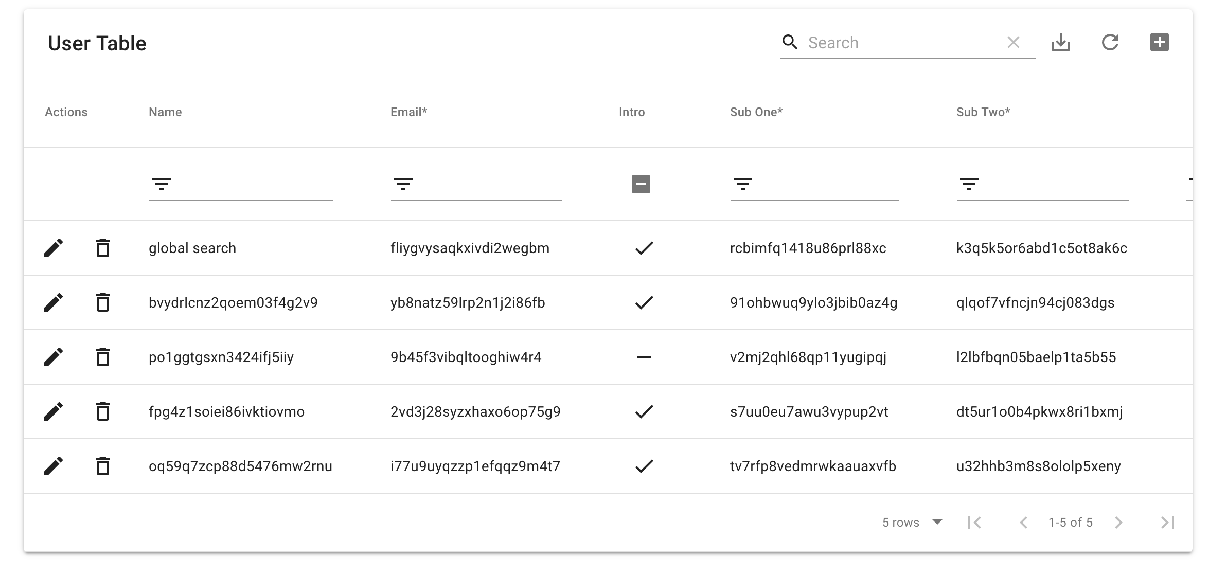
Task: Click the add new row plus icon
Action: tap(1159, 43)
